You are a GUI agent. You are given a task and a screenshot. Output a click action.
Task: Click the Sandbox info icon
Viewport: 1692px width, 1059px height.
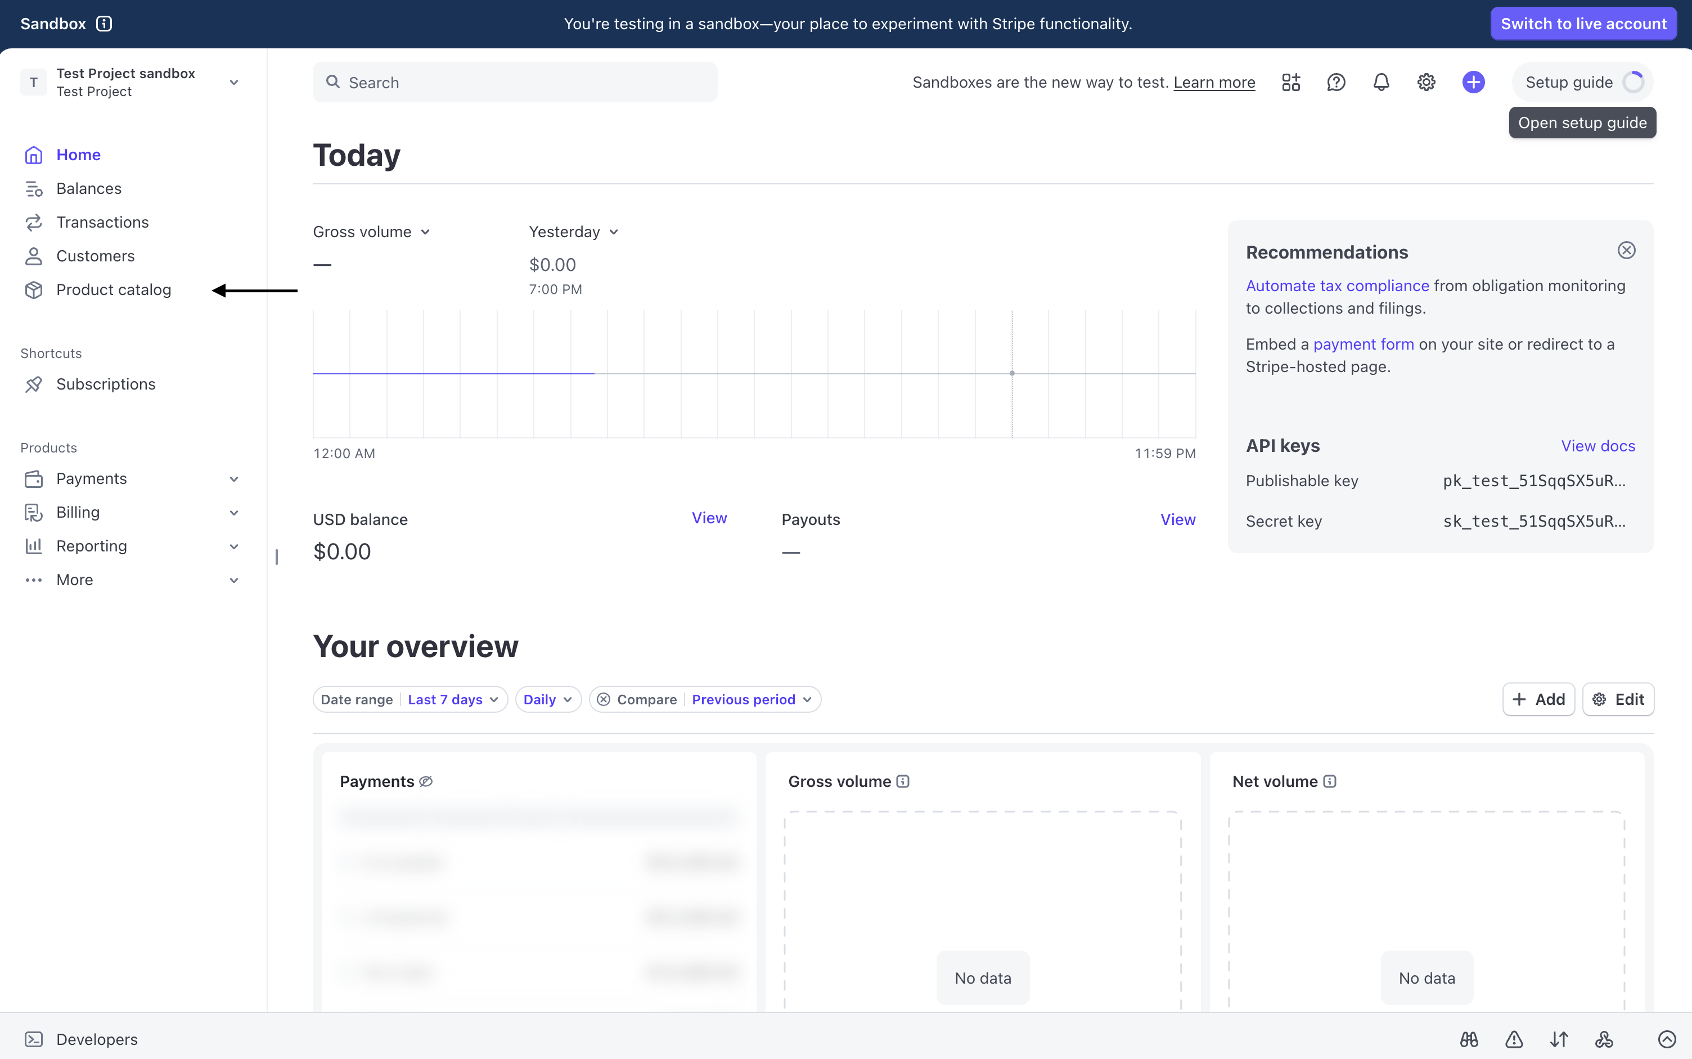click(x=103, y=24)
